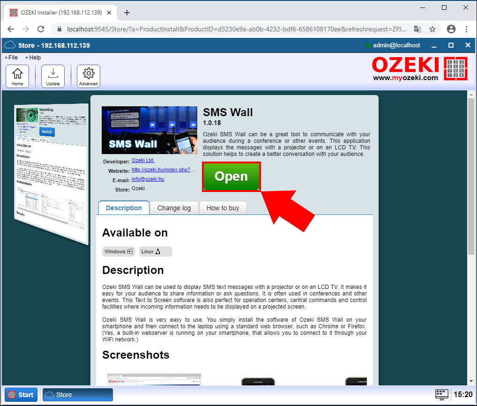Go forward in browser history
The height and width of the screenshot is (406, 477).
pyautogui.click(x=26, y=29)
